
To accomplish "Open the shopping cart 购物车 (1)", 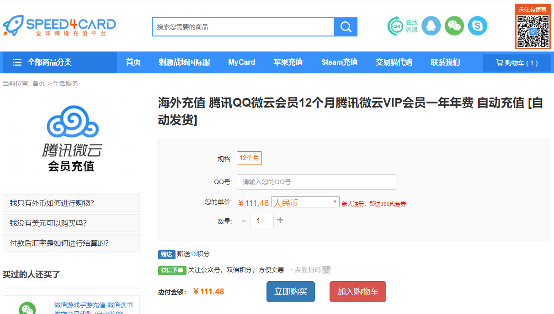I will pos(517,63).
